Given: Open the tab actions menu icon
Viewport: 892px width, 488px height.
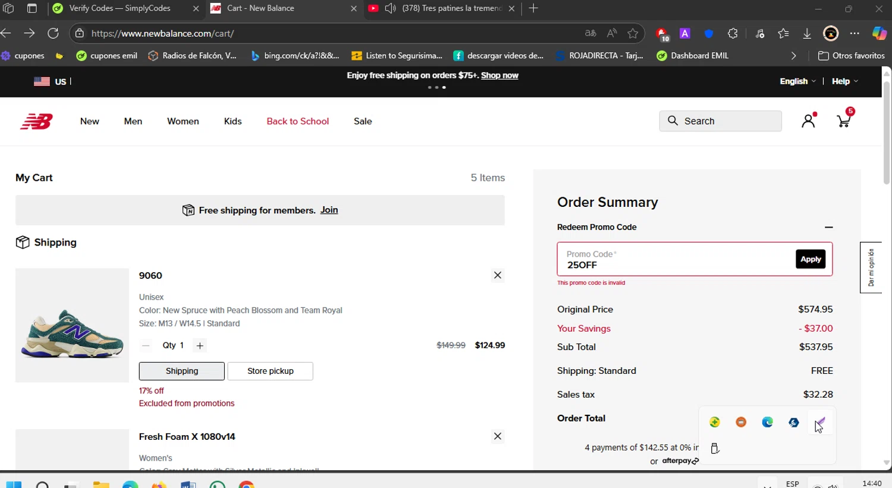Looking at the screenshot, I should click(32, 8).
